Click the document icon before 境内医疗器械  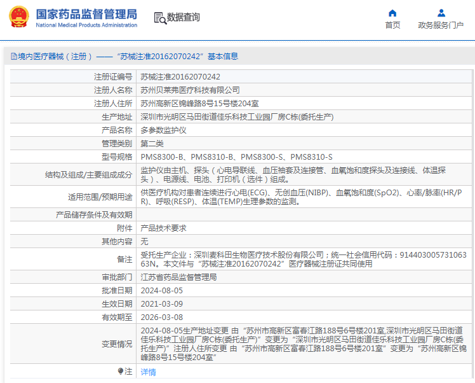13,56
